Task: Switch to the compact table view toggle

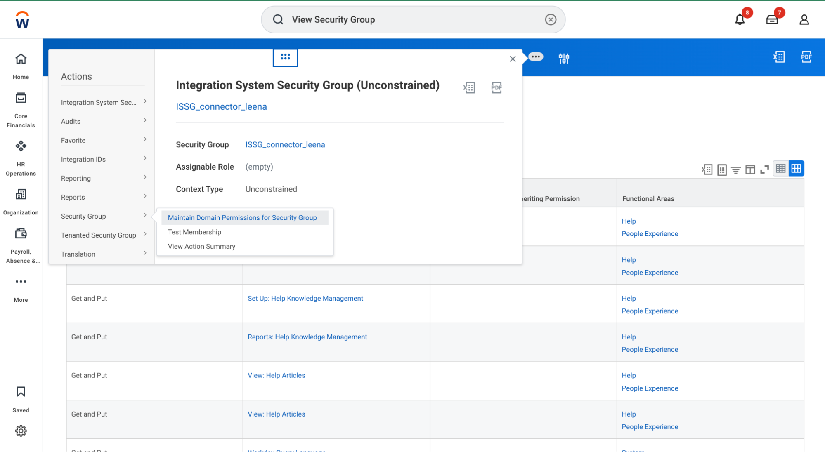Action: tap(780, 168)
